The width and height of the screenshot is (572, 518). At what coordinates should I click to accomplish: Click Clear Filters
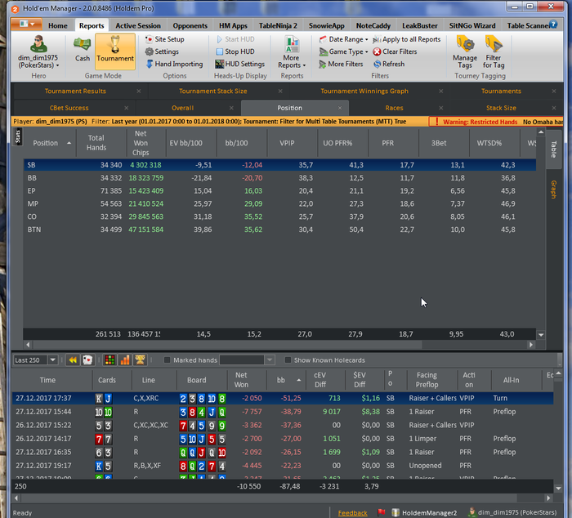(395, 51)
